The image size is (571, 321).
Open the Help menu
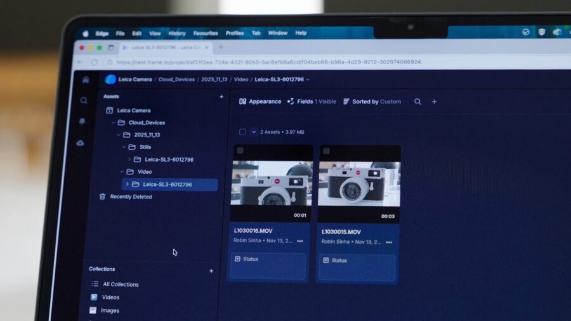tap(301, 33)
